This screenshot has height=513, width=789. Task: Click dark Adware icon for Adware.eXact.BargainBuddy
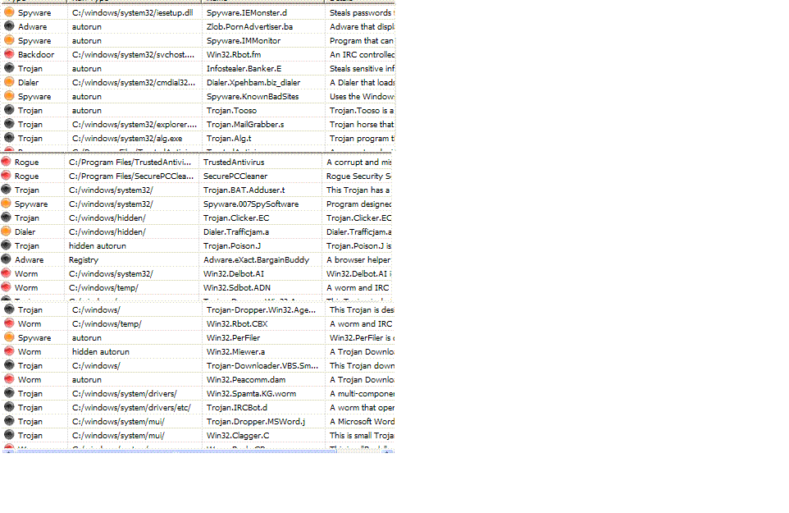point(6,259)
